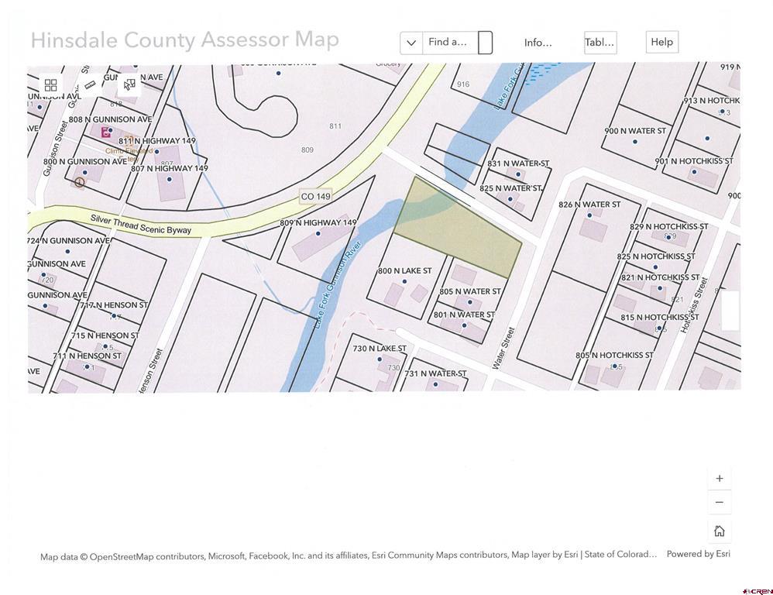Select the 825 N HOTCHKISS ST parcel label
The width and height of the screenshot is (773, 595).
click(656, 256)
